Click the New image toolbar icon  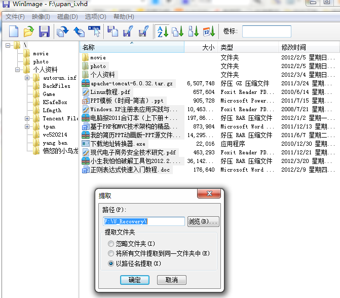pos(14,31)
